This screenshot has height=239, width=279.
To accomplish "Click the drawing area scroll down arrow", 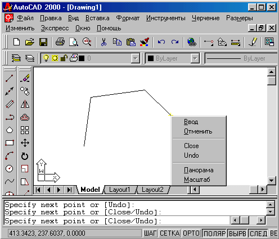I will pos(271,181).
